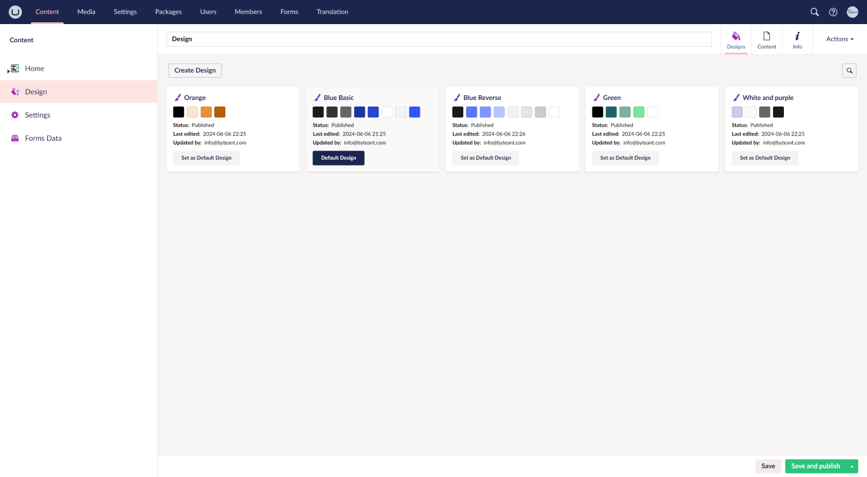Click the Create Design button
This screenshot has height=477, width=867.
coord(194,70)
